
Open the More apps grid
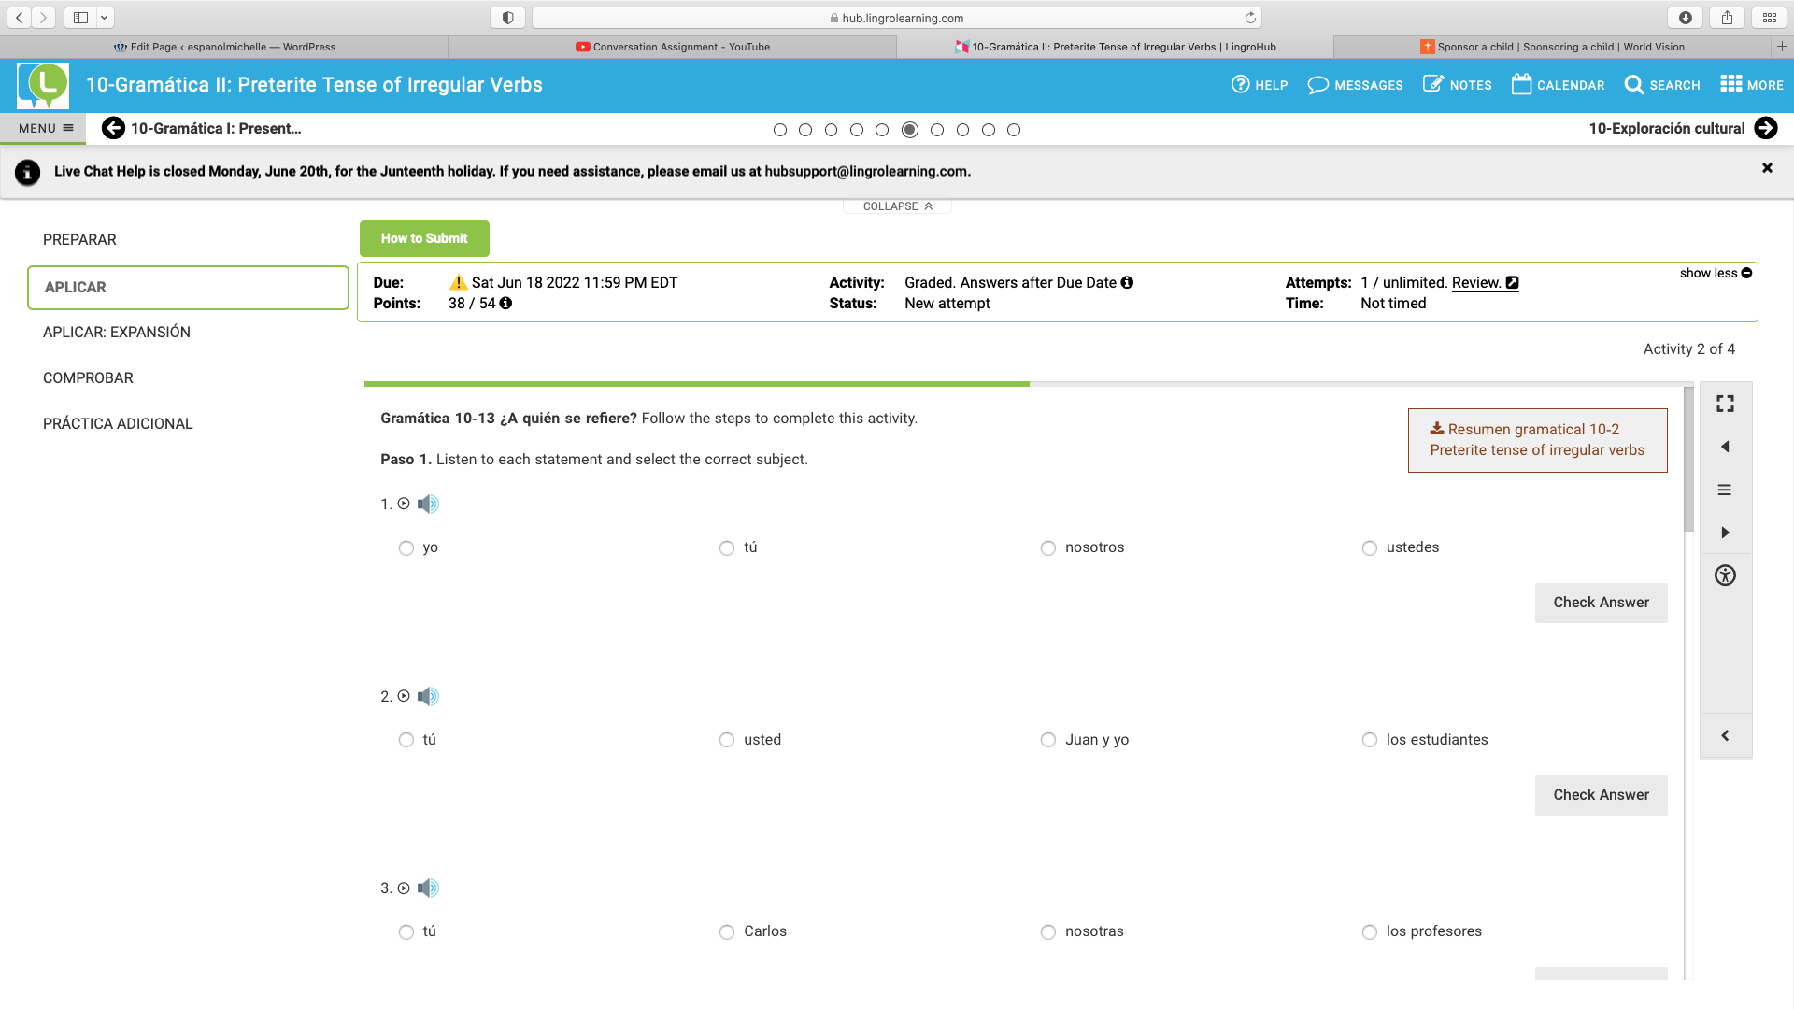click(x=1752, y=85)
